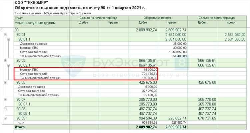This screenshot has height=133, width=250.
Task: Select credit turnover value 554 400,00
Action: pyautogui.click(x=179, y=56)
